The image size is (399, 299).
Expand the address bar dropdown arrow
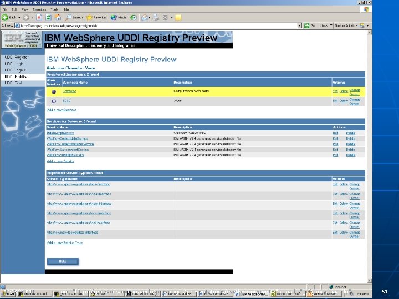[x=299, y=25]
